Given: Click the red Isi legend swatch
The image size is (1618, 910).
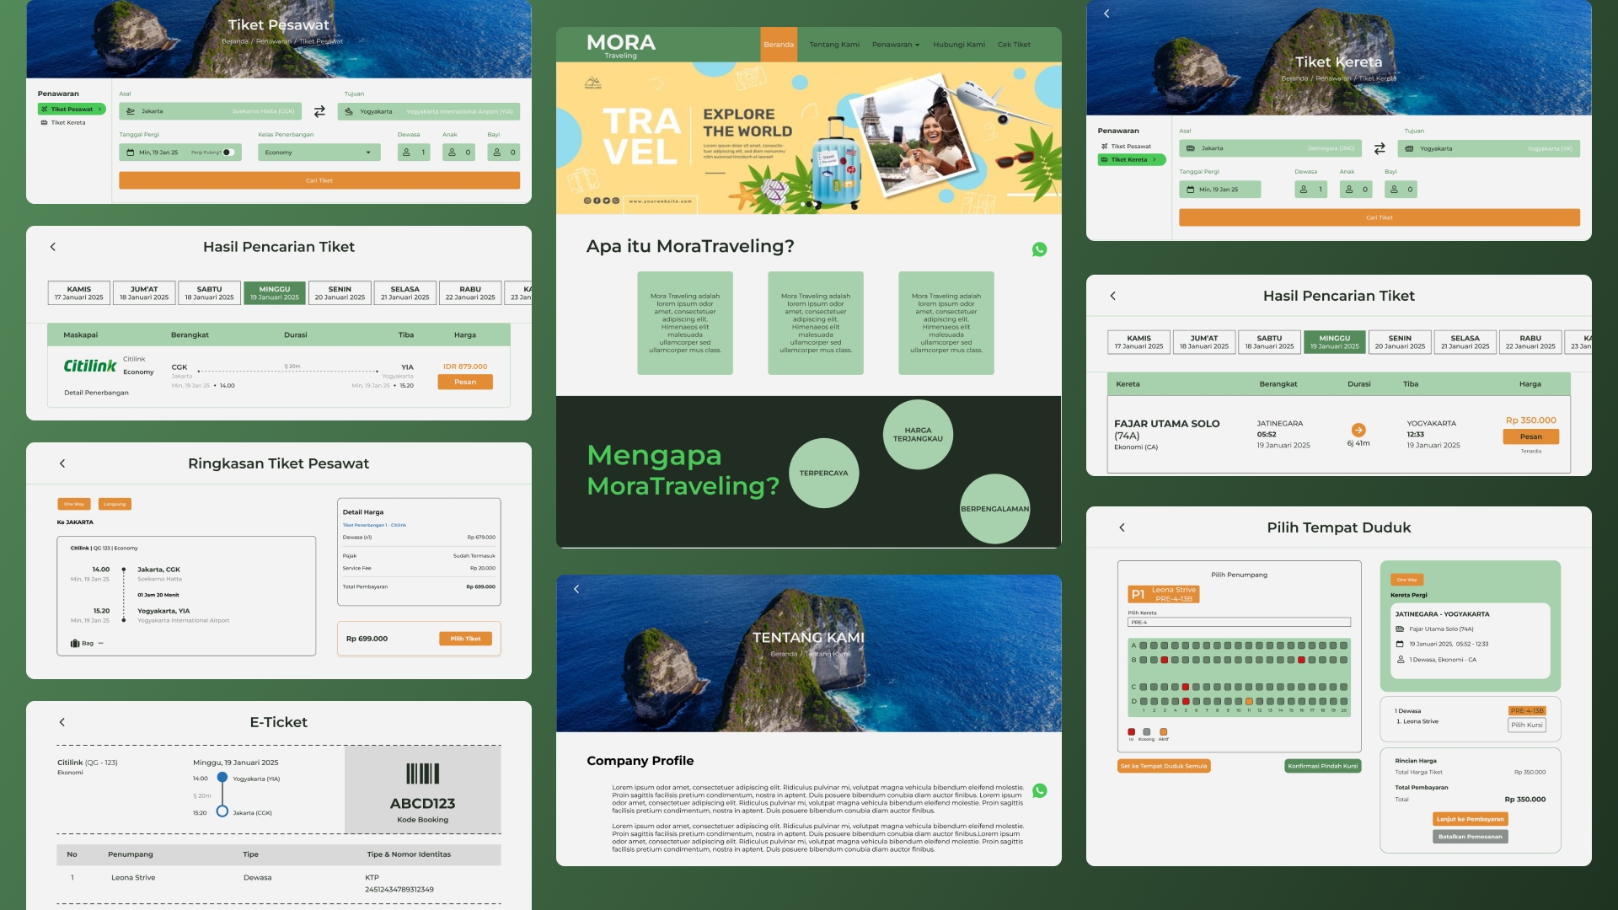Looking at the screenshot, I should [x=1131, y=732].
